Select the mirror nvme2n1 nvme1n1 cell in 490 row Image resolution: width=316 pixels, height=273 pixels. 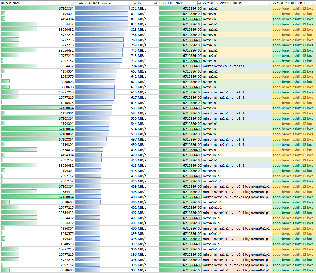tap(237, 144)
